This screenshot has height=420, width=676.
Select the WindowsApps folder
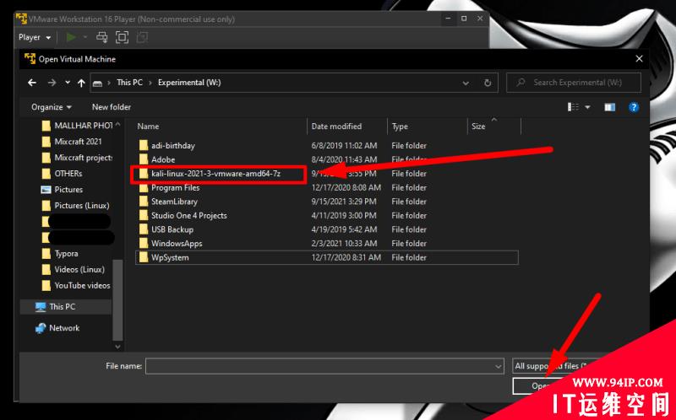(x=177, y=243)
